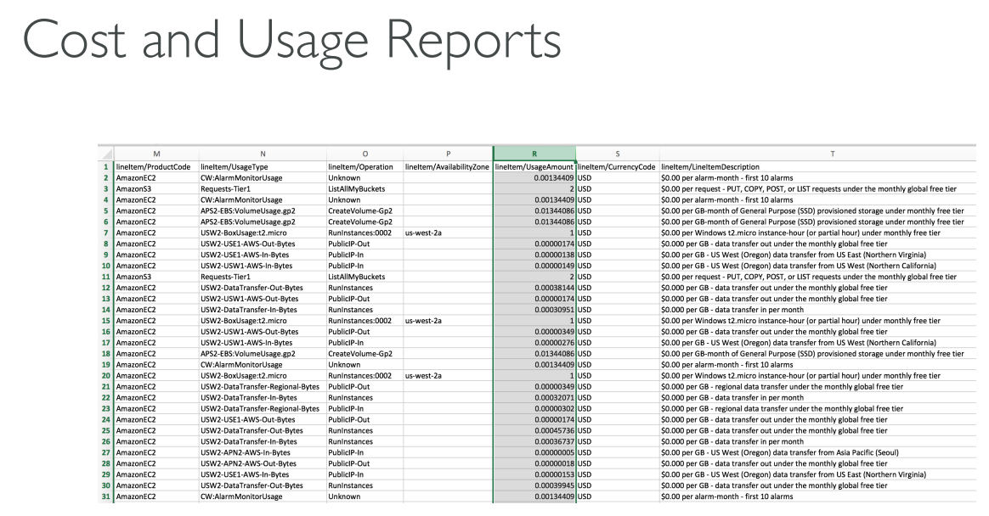Click the column O header
The width and height of the screenshot is (989, 516).
pyautogui.click(x=364, y=153)
